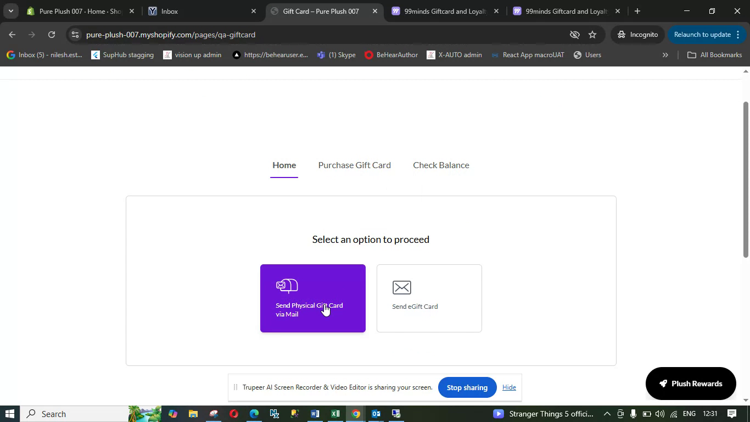Go back to the previous page
The width and height of the screenshot is (750, 422).
point(12,35)
